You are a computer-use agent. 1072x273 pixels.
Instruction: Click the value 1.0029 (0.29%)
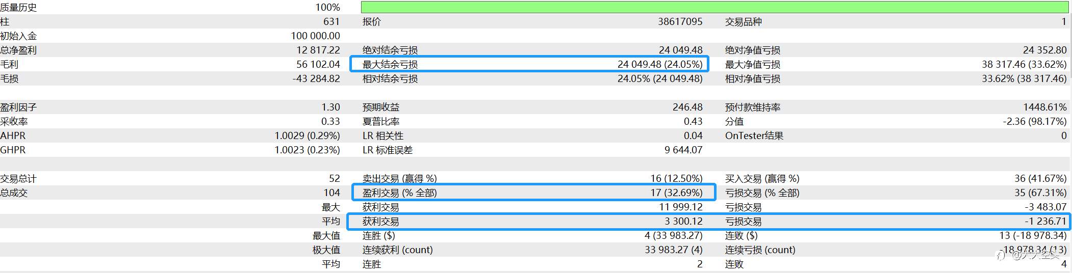tap(307, 135)
